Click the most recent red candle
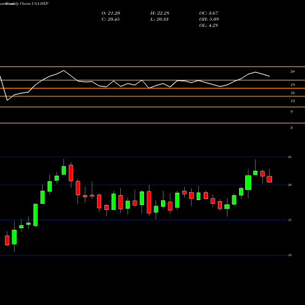 270,179
